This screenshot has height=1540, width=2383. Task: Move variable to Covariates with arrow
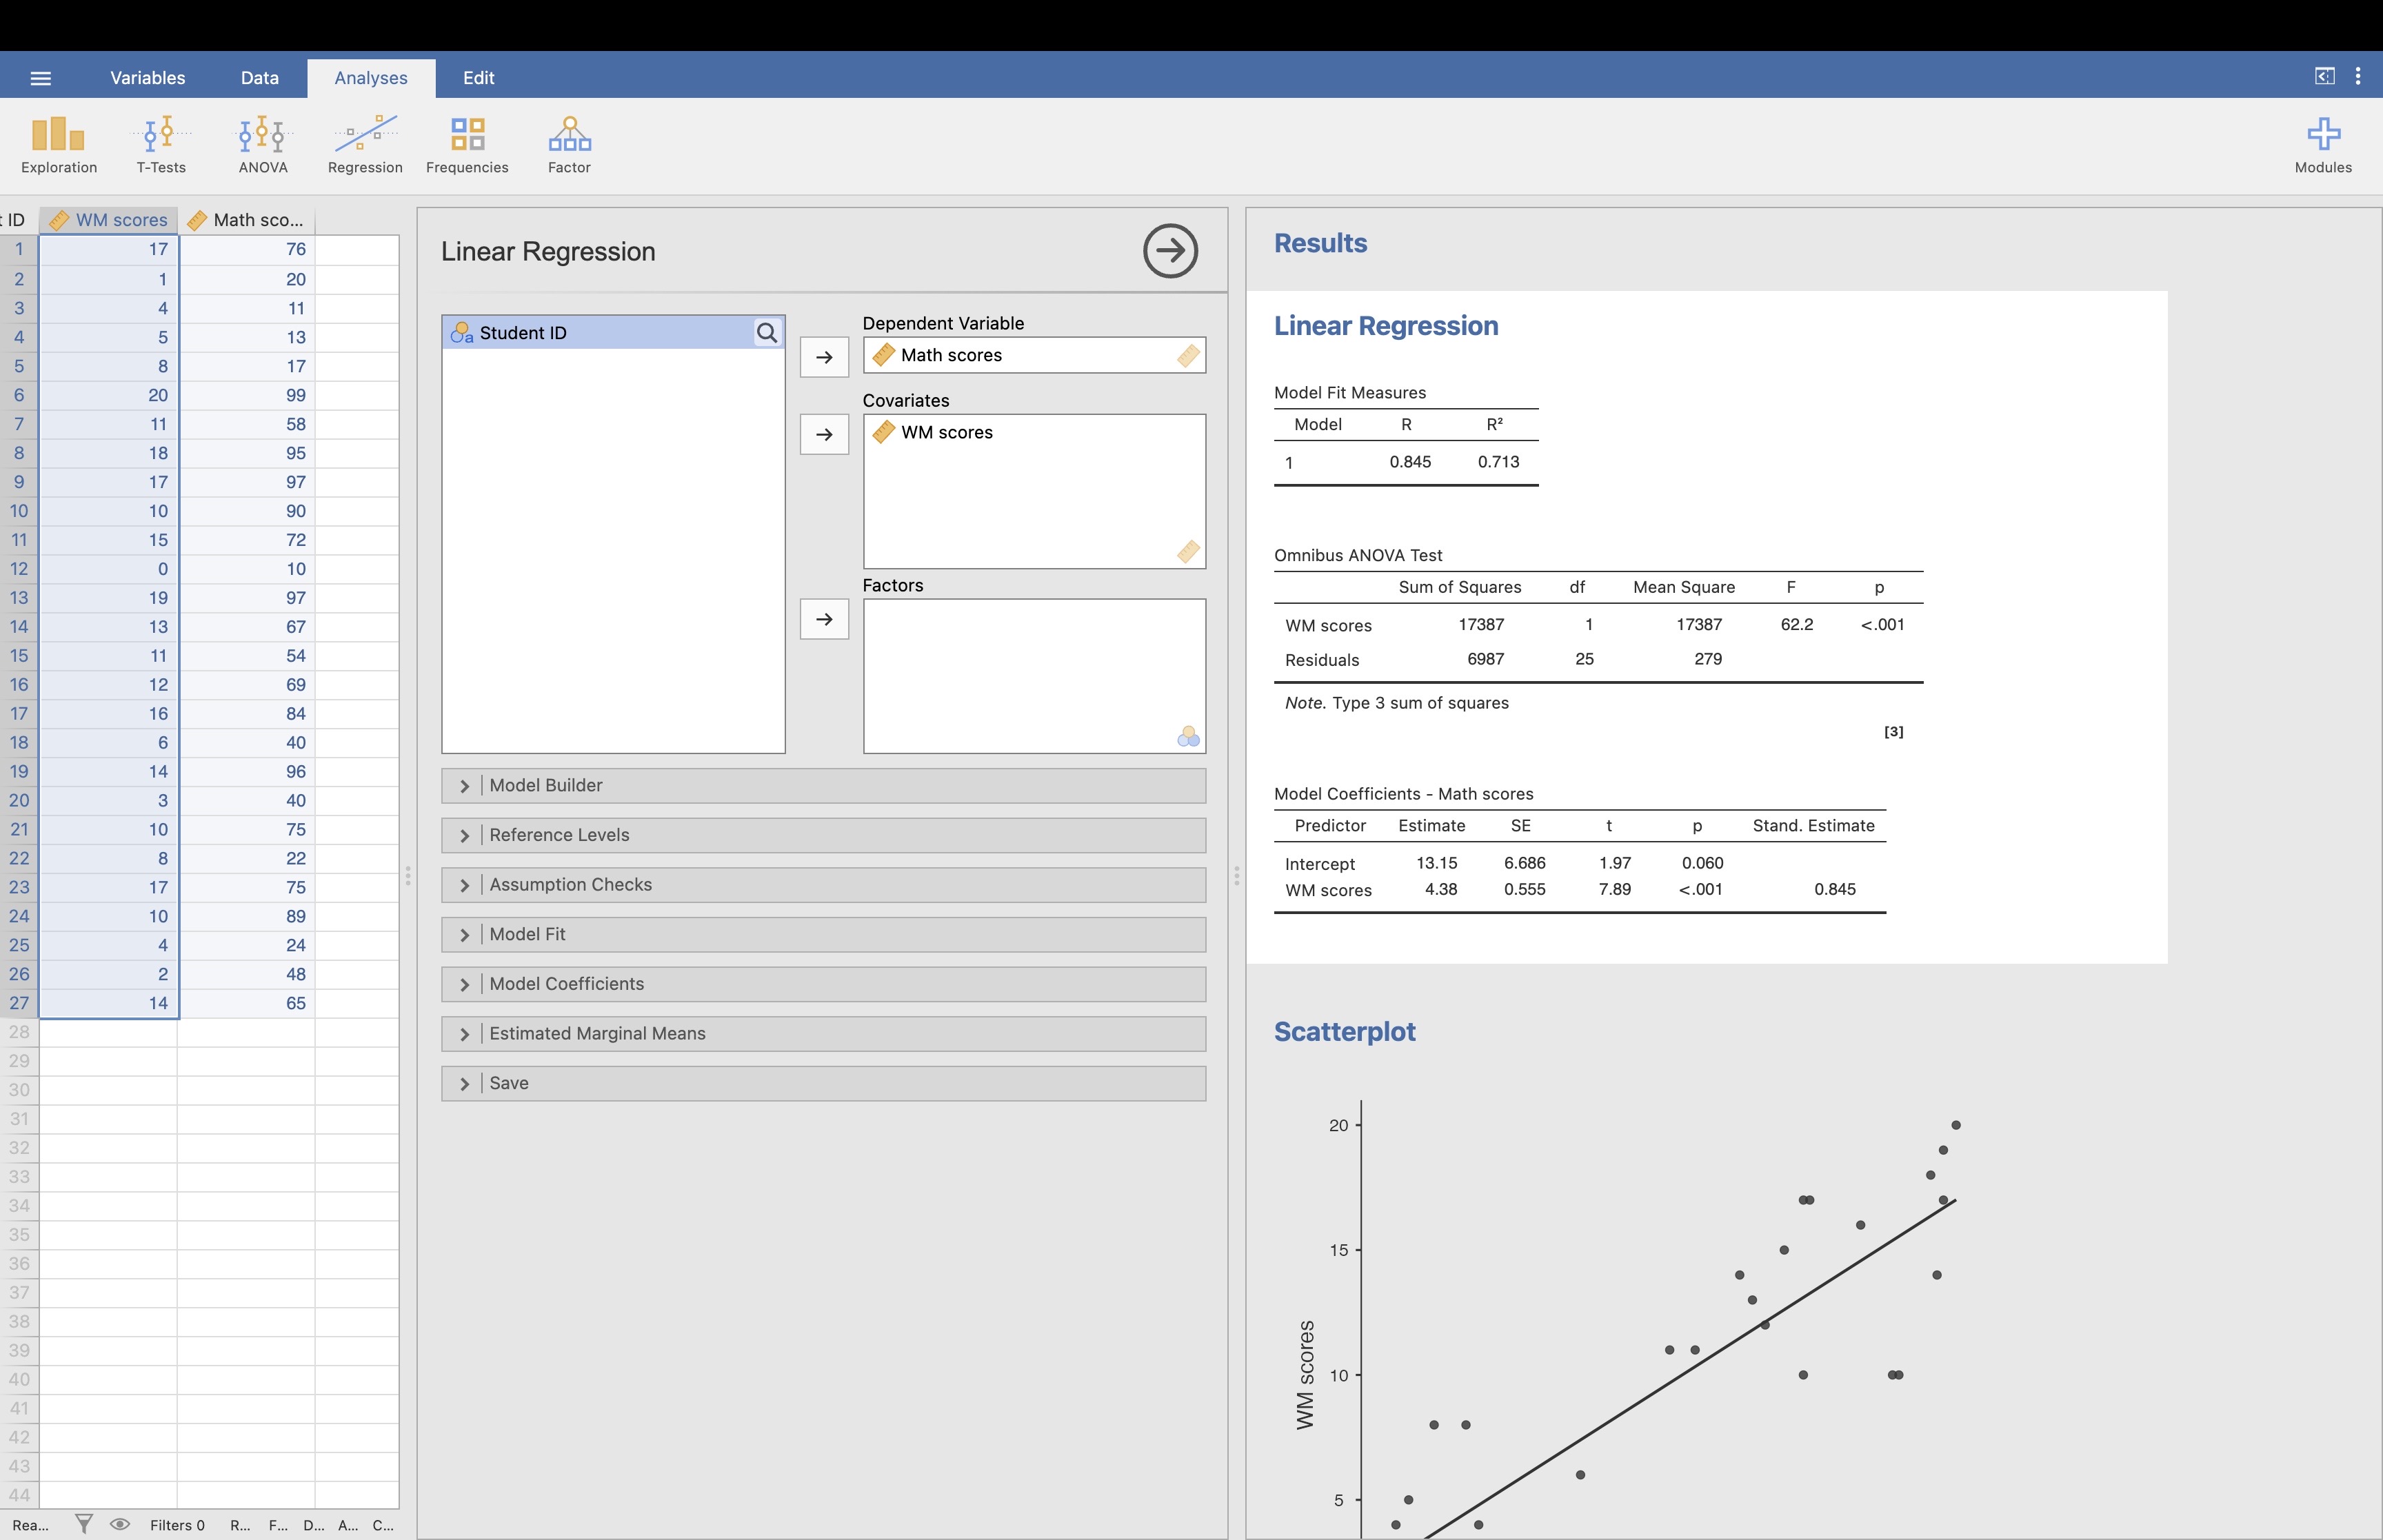point(824,434)
